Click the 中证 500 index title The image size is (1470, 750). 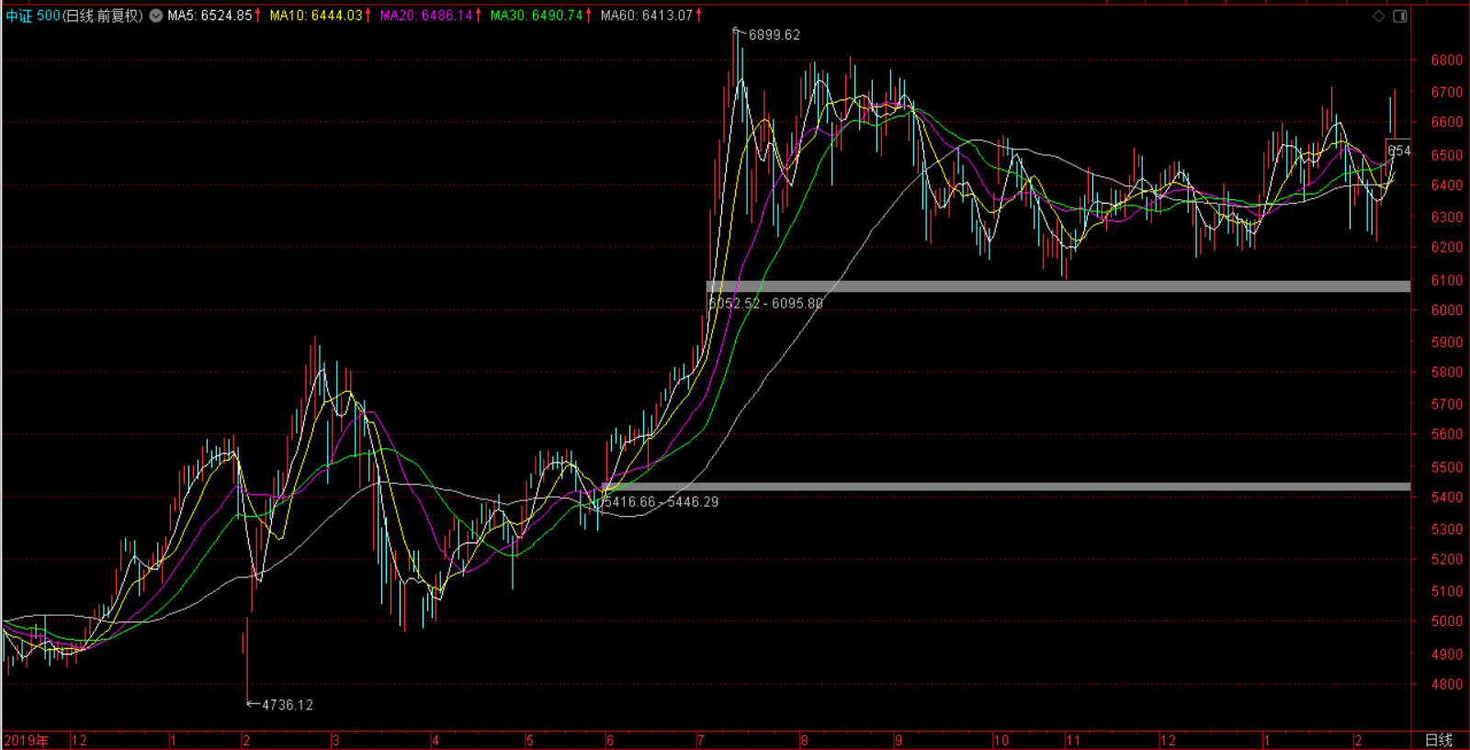coord(33,16)
